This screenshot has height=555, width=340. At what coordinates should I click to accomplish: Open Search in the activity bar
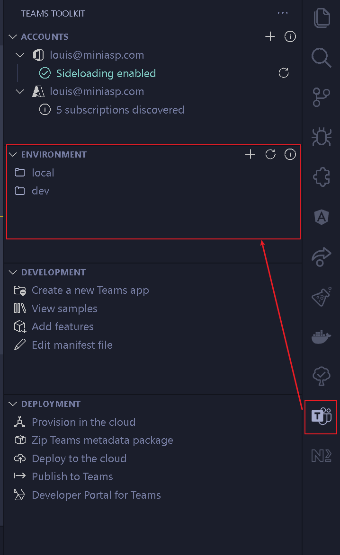(x=321, y=57)
